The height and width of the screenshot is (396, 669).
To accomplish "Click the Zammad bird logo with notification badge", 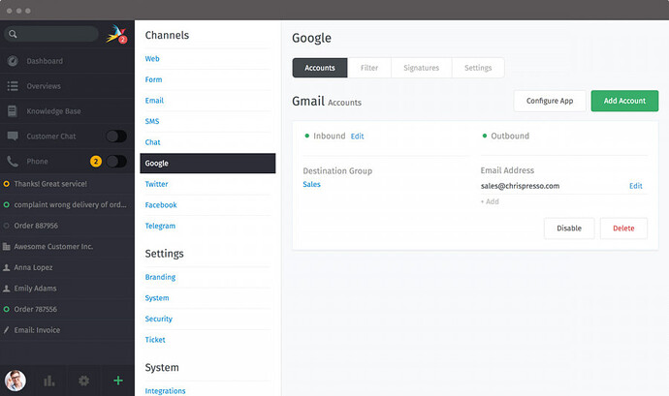I will click(115, 35).
